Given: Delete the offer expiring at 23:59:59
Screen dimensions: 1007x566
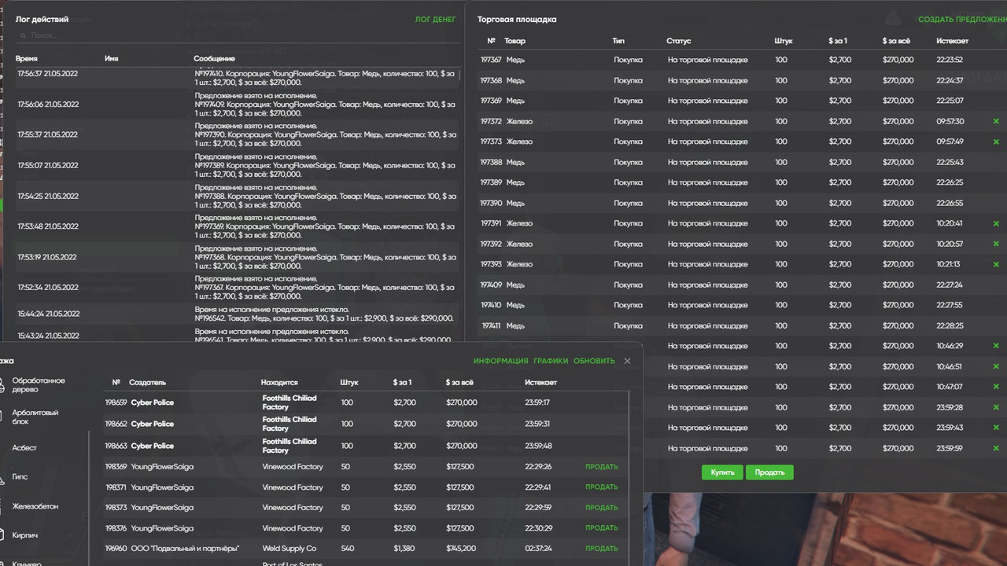Looking at the screenshot, I should pyautogui.click(x=996, y=448).
